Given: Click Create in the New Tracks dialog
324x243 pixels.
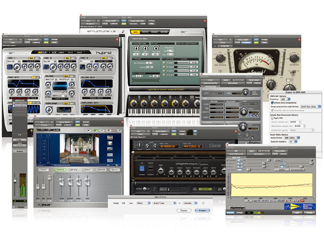Looking at the screenshot, I should [x=202, y=211].
